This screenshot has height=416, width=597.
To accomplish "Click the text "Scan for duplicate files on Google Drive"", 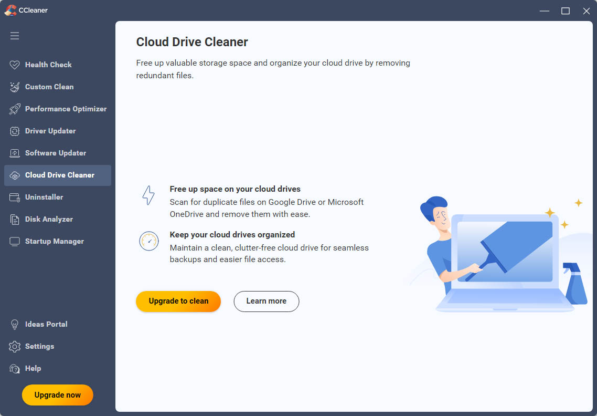I will [x=242, y=202].
